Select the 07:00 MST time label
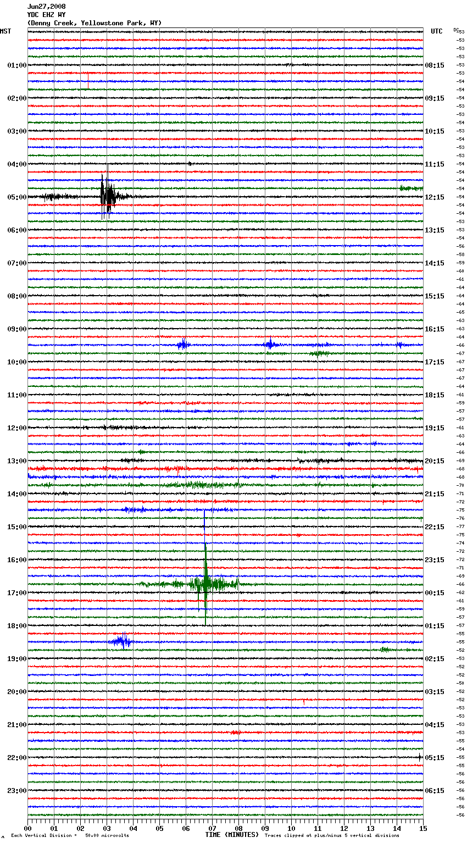Image resolution: width=467 pixels, height=843 pixels. point(17,263)
